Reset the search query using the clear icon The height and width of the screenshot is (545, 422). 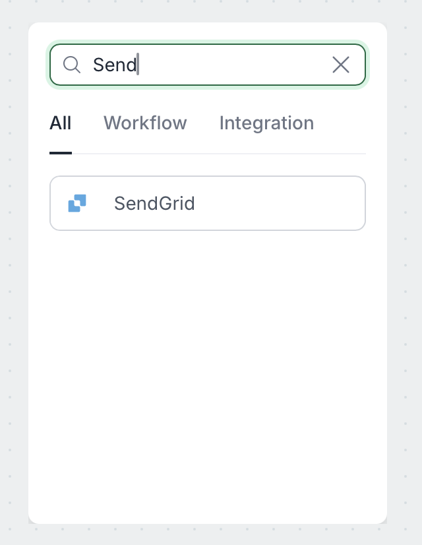341,65
